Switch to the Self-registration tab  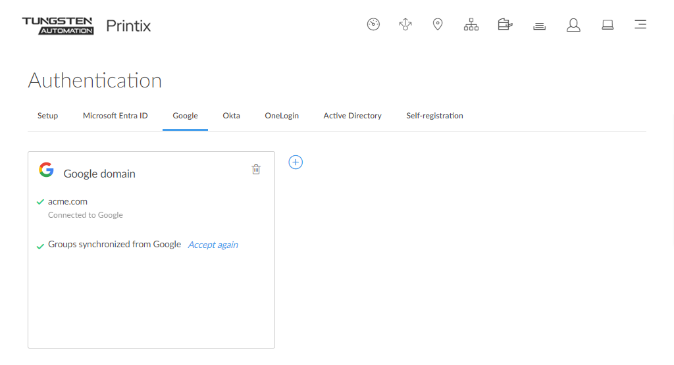434,116
